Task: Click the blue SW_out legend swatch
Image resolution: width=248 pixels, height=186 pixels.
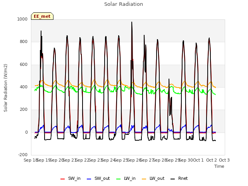Action: pyautogui.click(x=89, y=179)
